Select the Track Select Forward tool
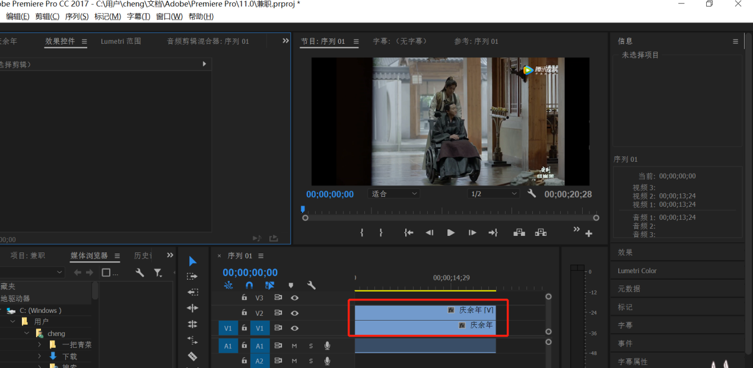The image size is (753, 368). pos(192,277)
